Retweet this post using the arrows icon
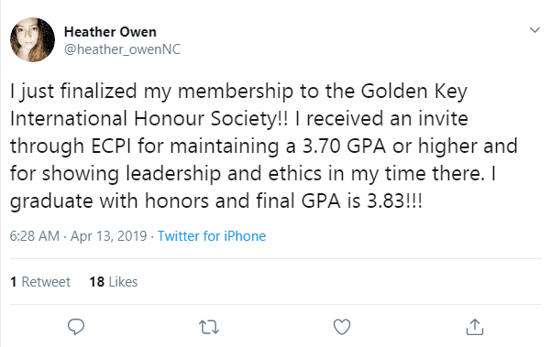 click(209, 327)
